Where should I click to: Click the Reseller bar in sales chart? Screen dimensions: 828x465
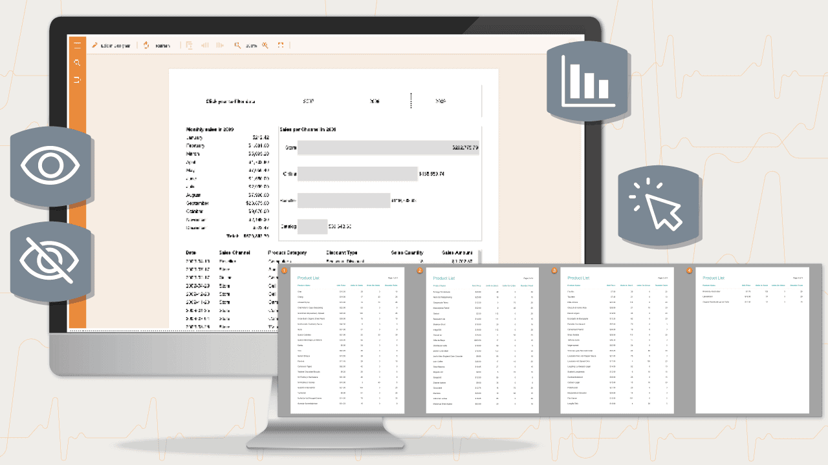344,201
